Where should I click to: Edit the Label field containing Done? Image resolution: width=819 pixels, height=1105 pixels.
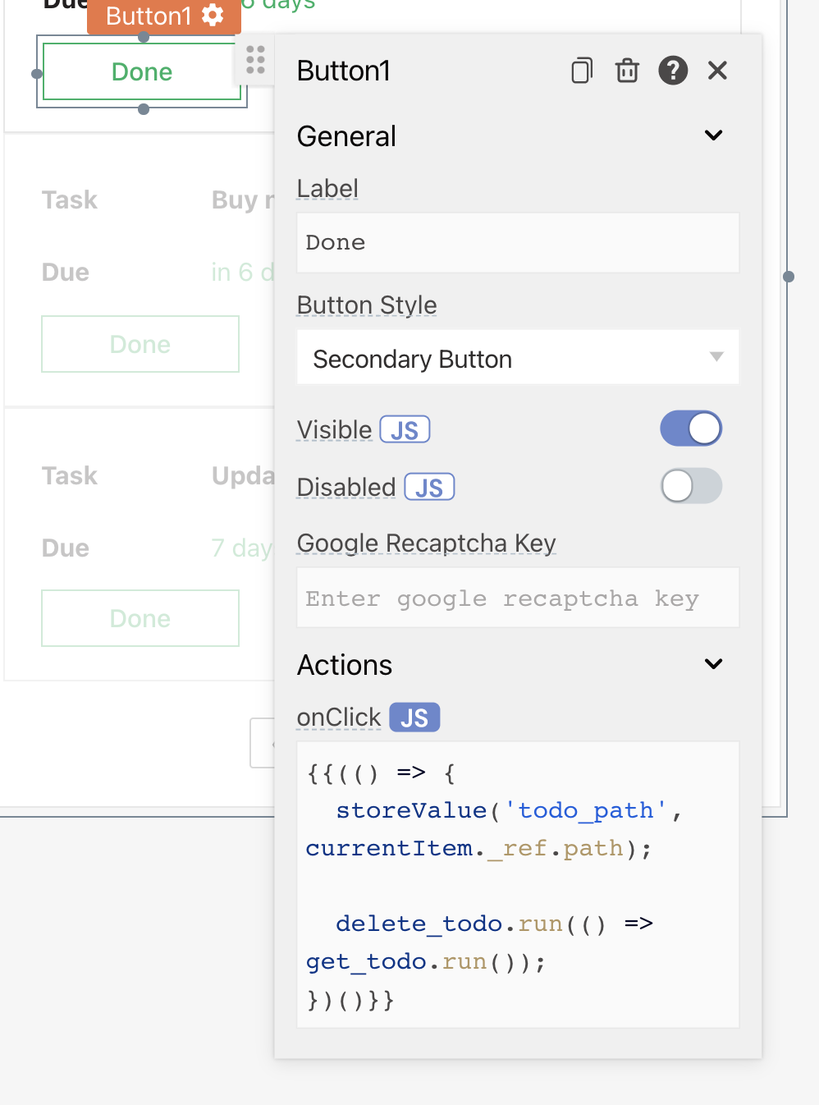pos(518,242)
